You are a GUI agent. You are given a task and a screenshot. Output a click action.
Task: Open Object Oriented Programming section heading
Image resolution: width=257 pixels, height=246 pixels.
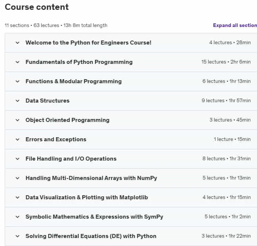pos(67,120)
